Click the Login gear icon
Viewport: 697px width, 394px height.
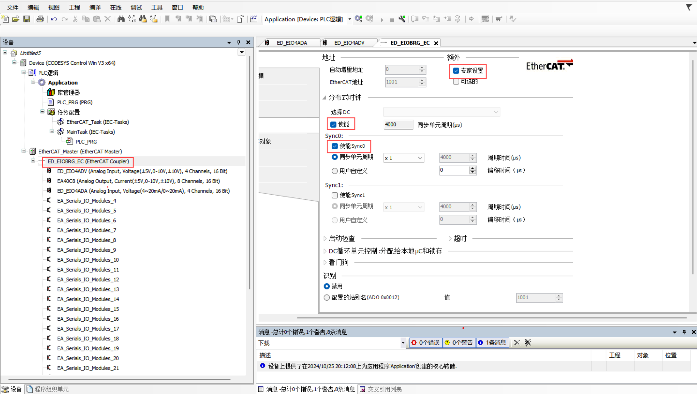click(358, 19)
